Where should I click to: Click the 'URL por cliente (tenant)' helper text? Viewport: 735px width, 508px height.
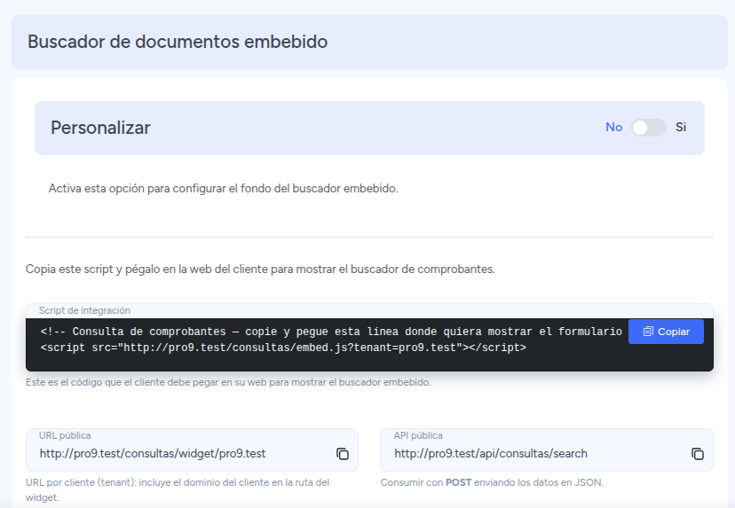[178, 489]
